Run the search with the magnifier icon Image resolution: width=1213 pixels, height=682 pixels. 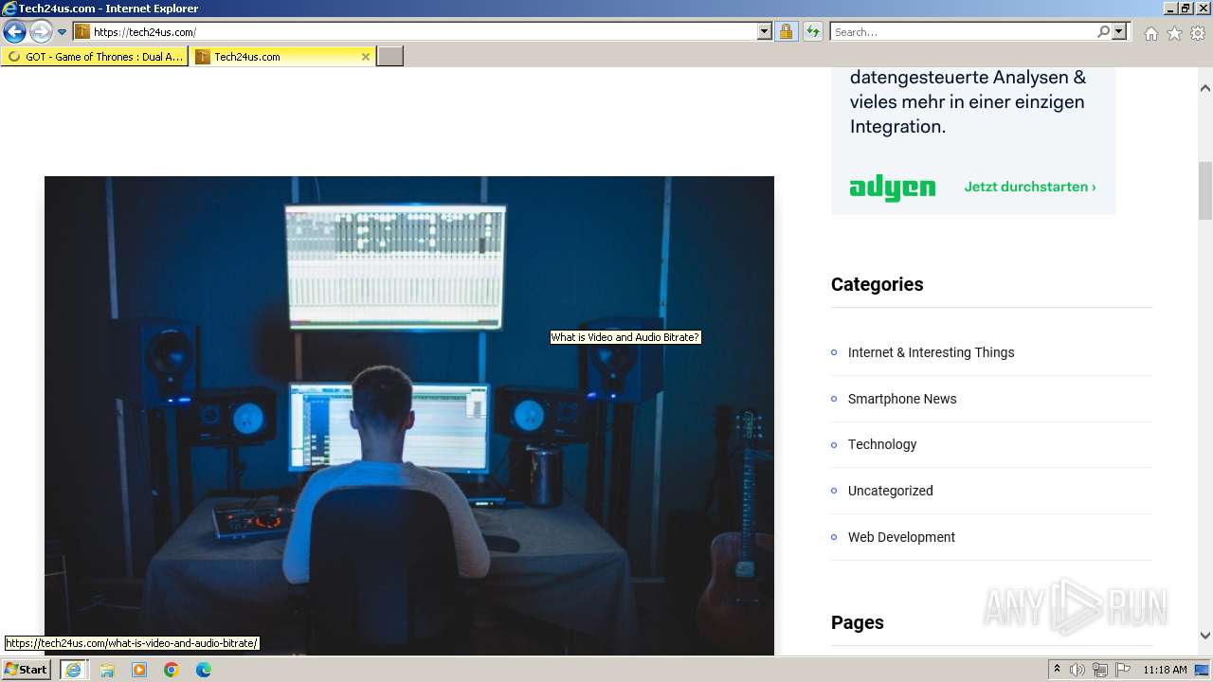point(1103,31)
